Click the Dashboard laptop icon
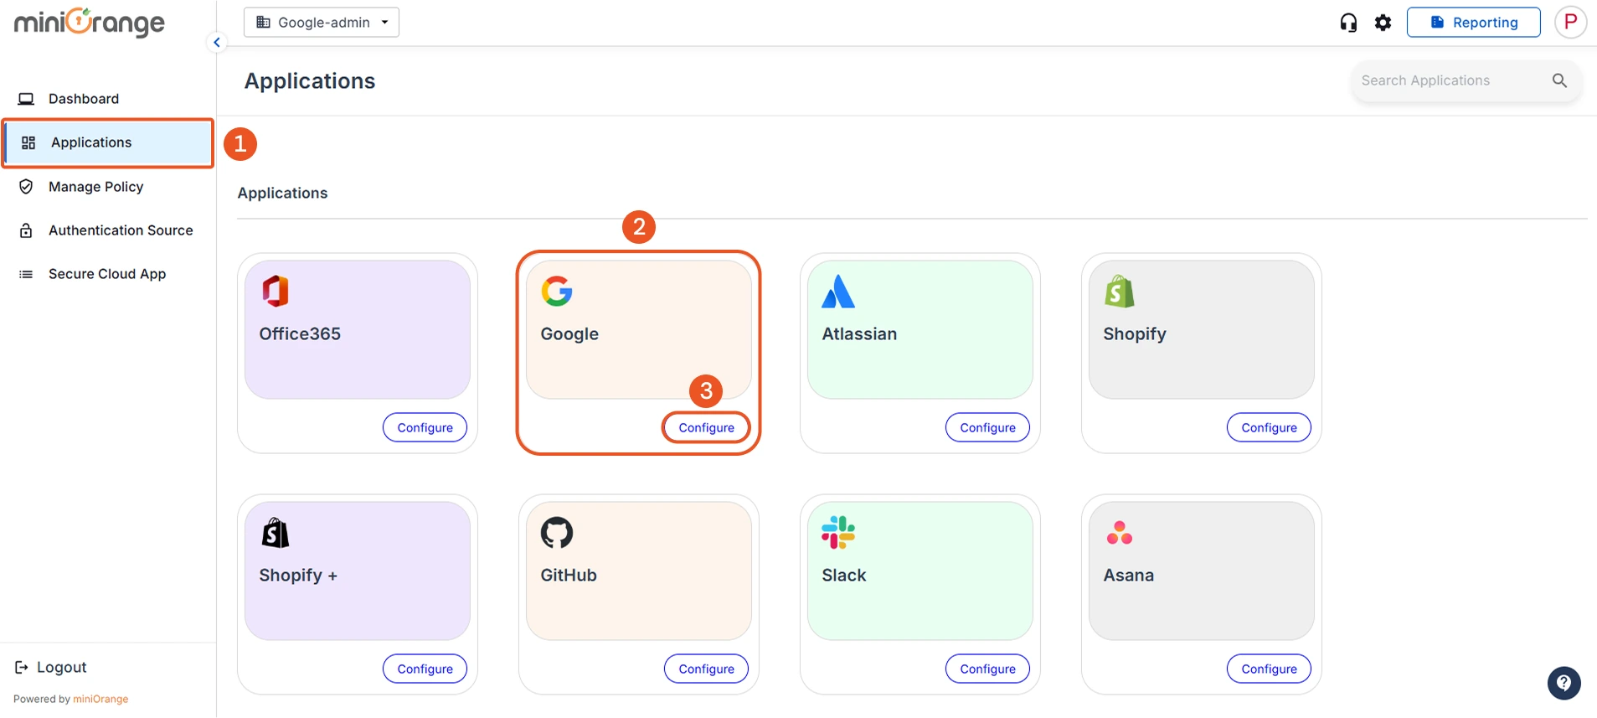Image resolution: width=1597 pixels, height=718 pixels. pos(26,99)
